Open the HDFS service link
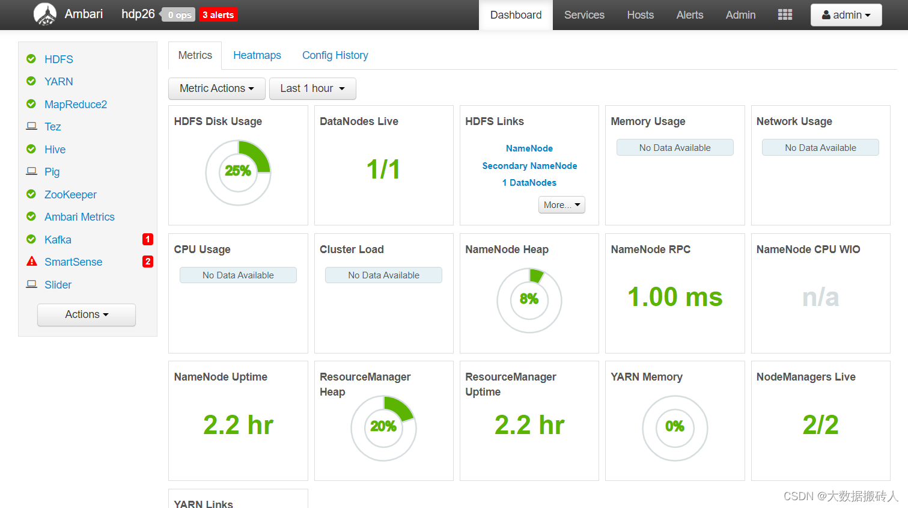Image resolution: width=908 pixels, height=508 pixels. pos(59,60)
